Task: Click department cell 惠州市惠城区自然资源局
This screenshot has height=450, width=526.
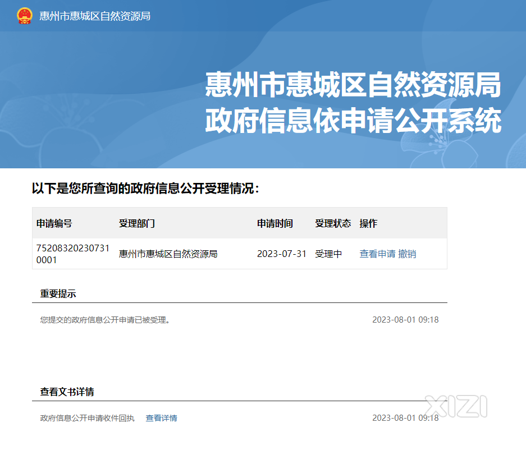Action: pyautogui.click(x=168, y=254)
